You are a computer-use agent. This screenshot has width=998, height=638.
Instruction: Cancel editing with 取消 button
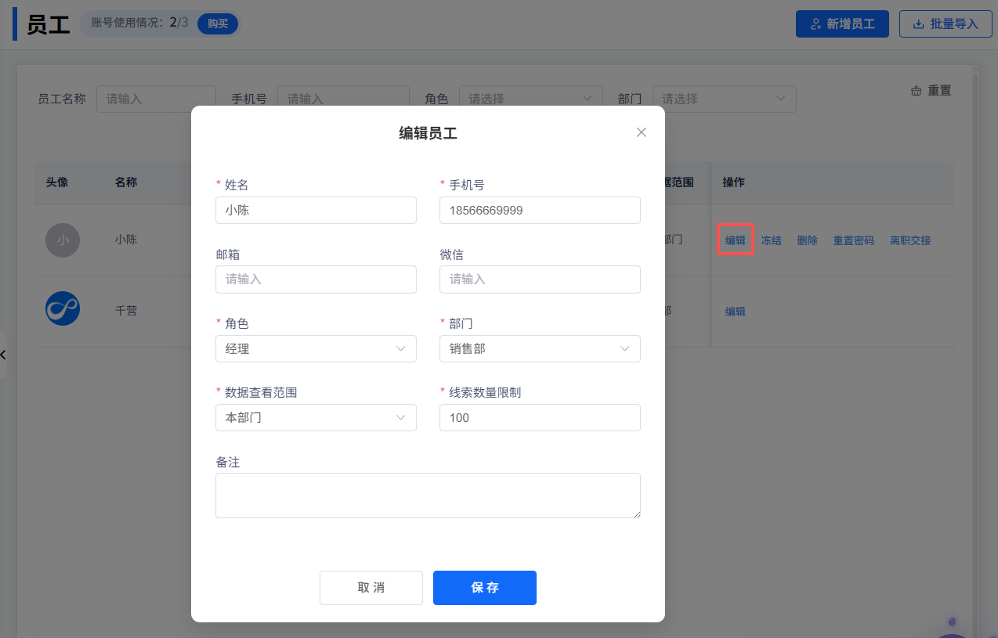[371, 588]
